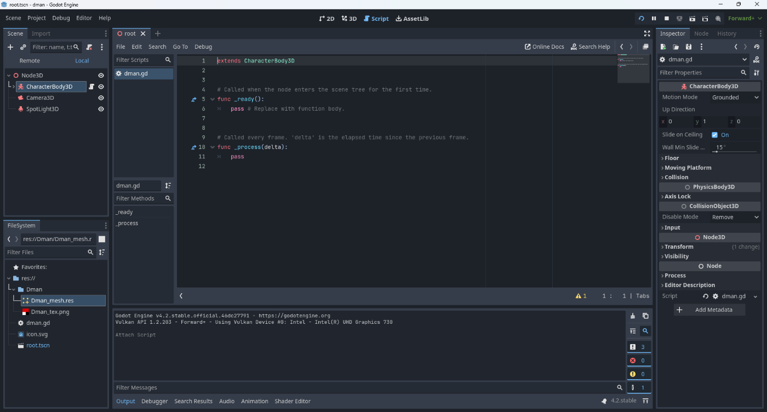Hide Camera3D via its eye icon
This screenshot has height=412, width=767.
pos(101,98)
